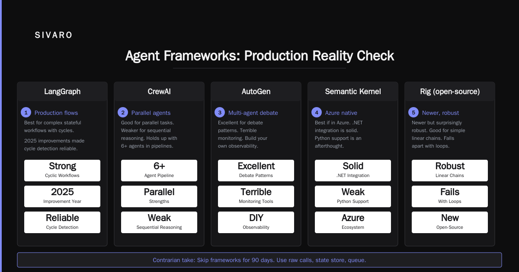Select the LangGraph column header
Viewport: 519px width, 272px height.
tap(62, 92)
